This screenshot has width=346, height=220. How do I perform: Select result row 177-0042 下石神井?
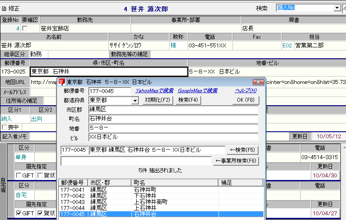click(161, 196)
